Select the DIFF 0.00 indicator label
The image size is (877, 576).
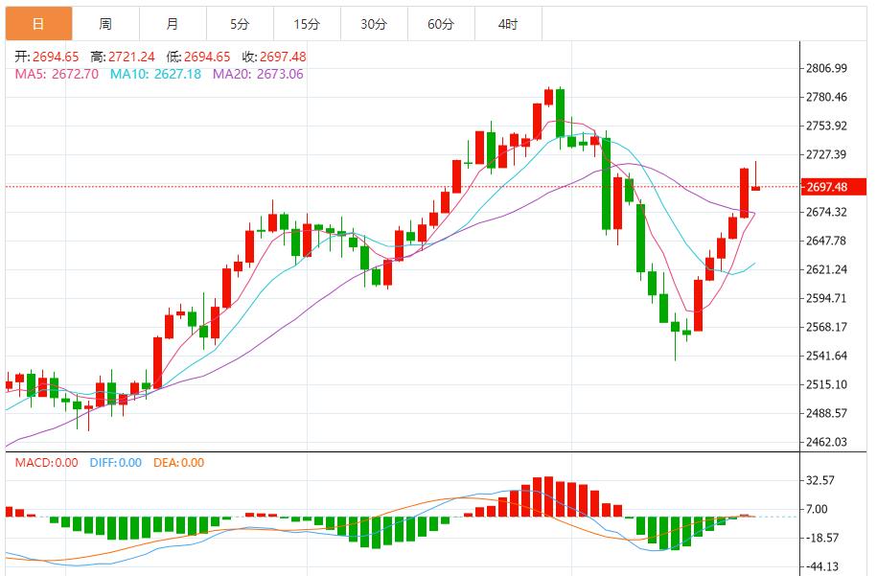pos(115,463)
